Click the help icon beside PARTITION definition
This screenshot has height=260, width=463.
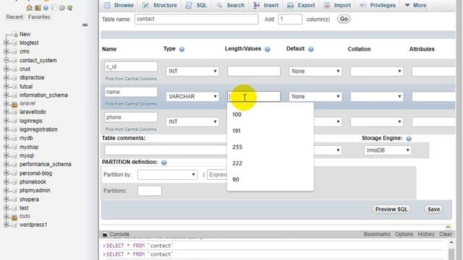[164, 162]
